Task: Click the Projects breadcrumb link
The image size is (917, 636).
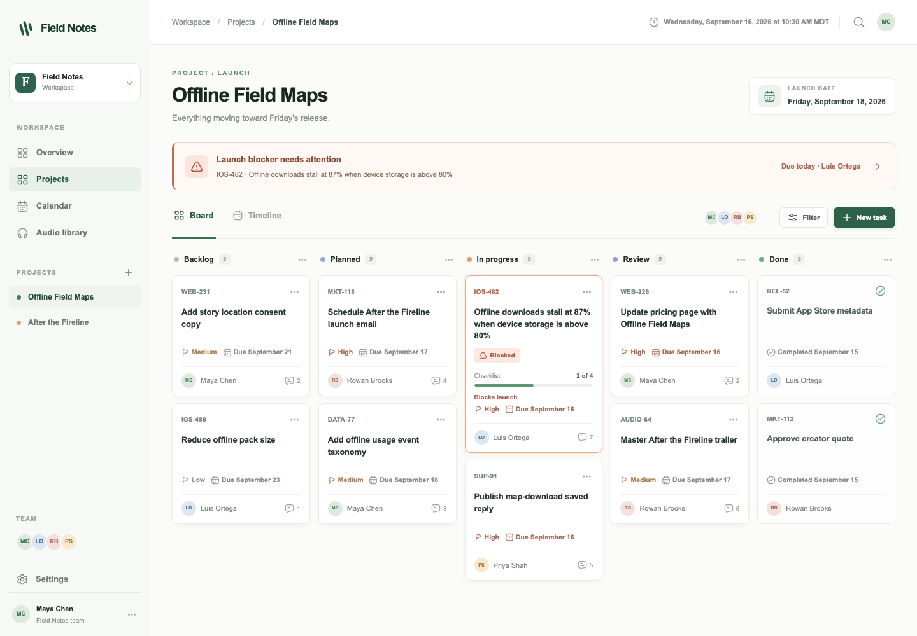Action: tap(241, 22)
